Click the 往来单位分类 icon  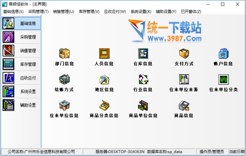click(x=223, y=79)
